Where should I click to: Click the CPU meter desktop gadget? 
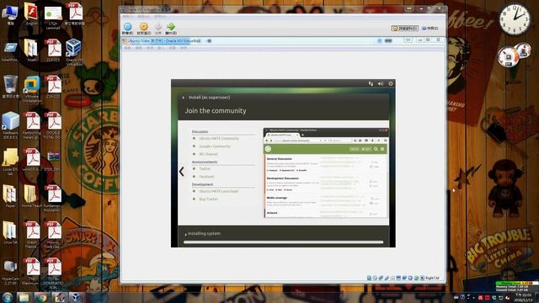tap(514, 55)
